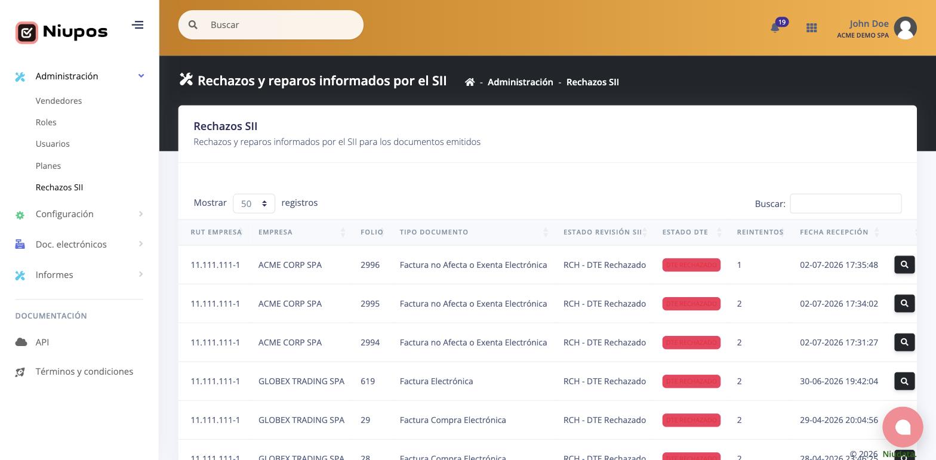The height and width of the screenshot is (460, 936).
Task: Expand the Doc. electrónicos menu
Action: 141,243
